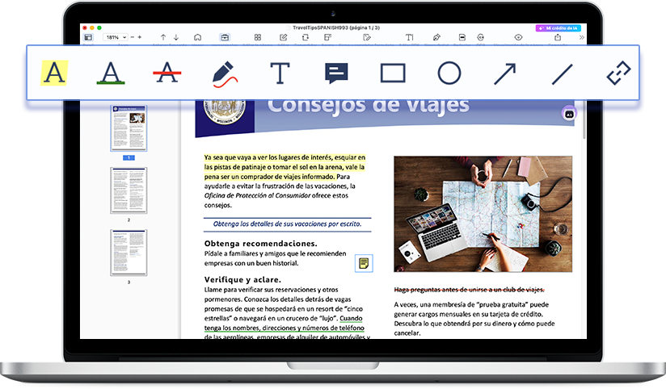Viewport: 666px width, 389px height.
Task: Open page 2 thumbnail in sidebar
Action: pos(129,190)
